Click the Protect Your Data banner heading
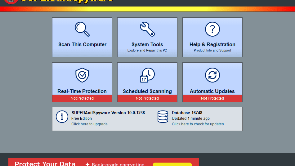This screenshot has width=295, height=166. pyautogui.click(x=45, y=164)
